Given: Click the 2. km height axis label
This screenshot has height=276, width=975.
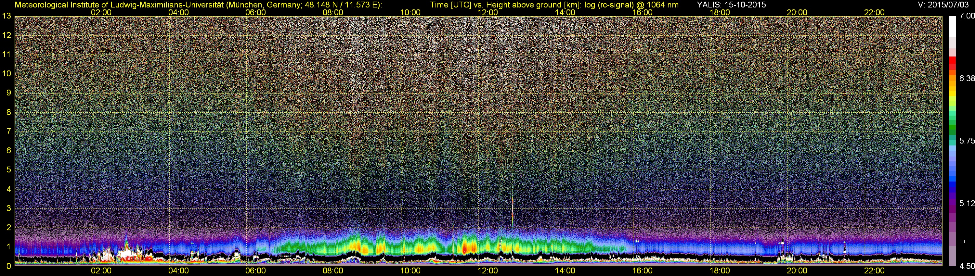Looking at the screenshot, I should coord(9,228).
